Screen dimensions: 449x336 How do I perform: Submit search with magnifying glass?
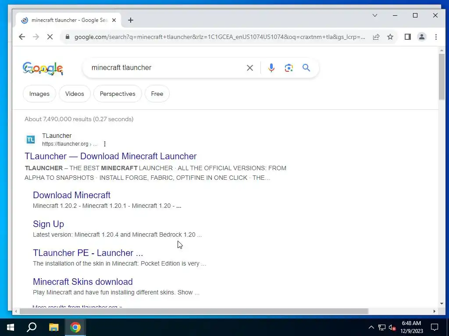click(306, 68)
